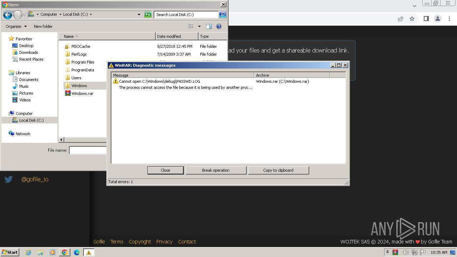Click the Break operation button
The image size is (457, 257).
click(x=216, y=170)
